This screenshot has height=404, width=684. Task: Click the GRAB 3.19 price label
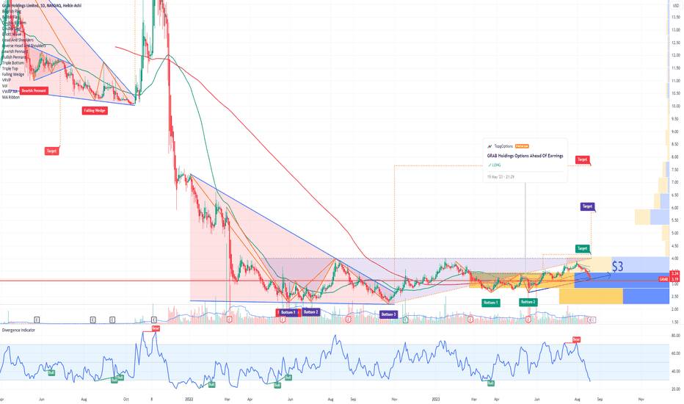(x=669, y=279)
